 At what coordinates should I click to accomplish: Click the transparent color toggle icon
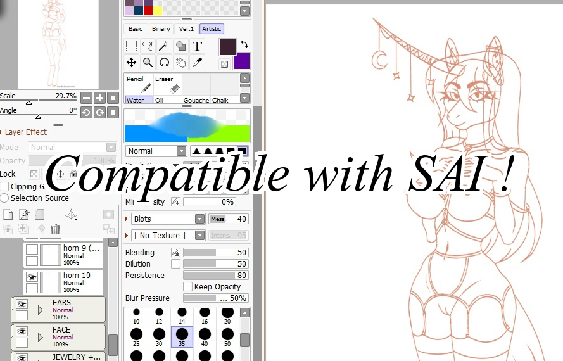click(x=224, y=65)
